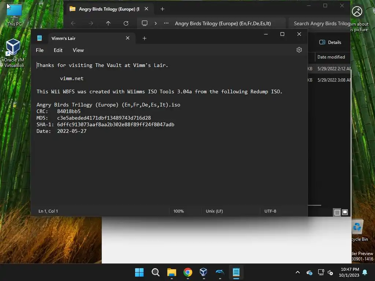Image resolution: width=375 pixels, height=281 pixels.
Task: Click the UTF-8 encoding indicator
Action: pos(270,211)
